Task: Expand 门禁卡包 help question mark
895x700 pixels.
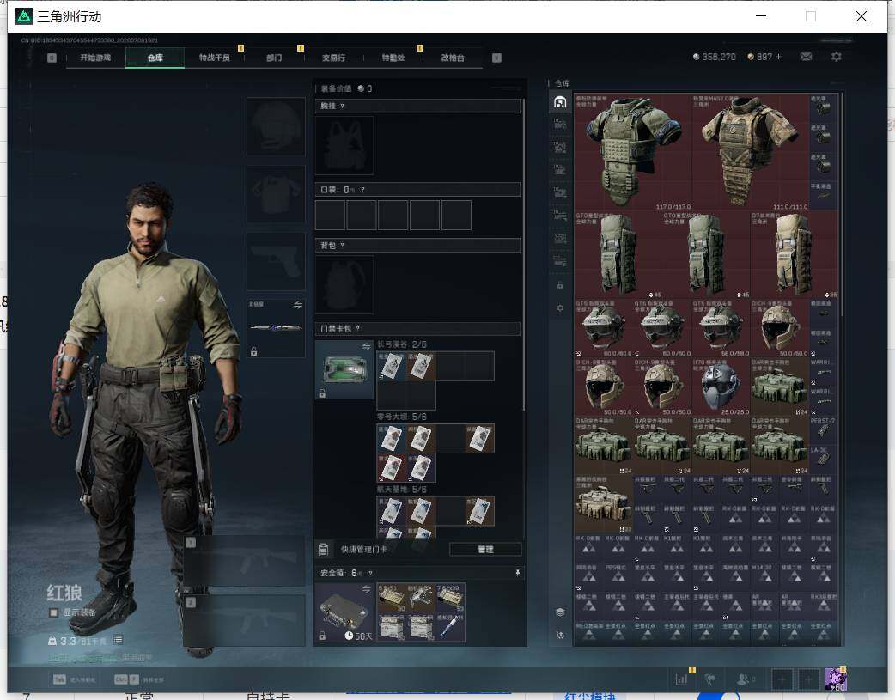Action: [357, 329]
